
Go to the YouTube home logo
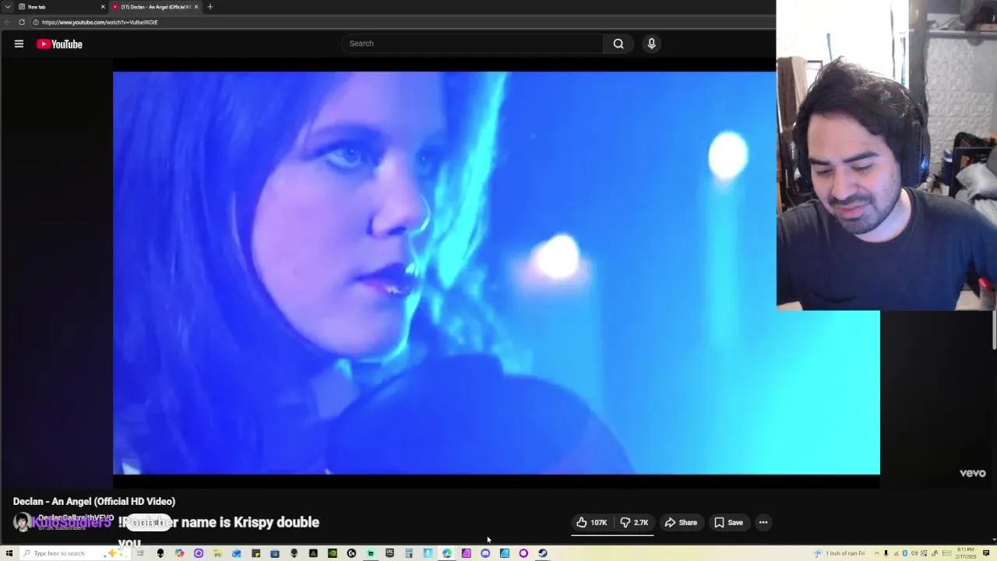pos(59,44)
